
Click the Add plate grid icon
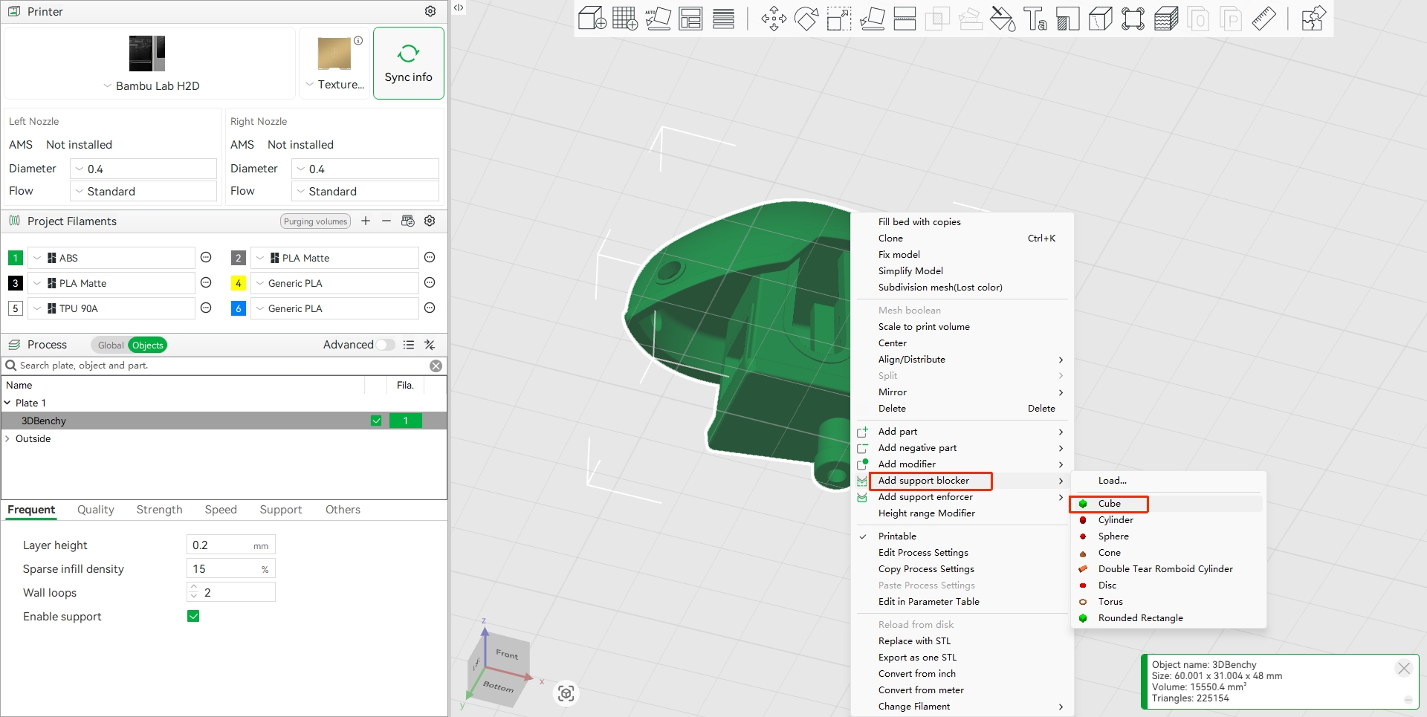[x=625, y=18]
